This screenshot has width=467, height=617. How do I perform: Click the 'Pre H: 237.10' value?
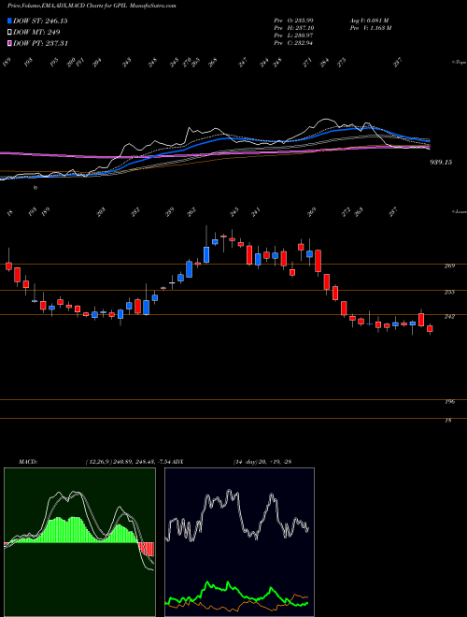point(293,28)
